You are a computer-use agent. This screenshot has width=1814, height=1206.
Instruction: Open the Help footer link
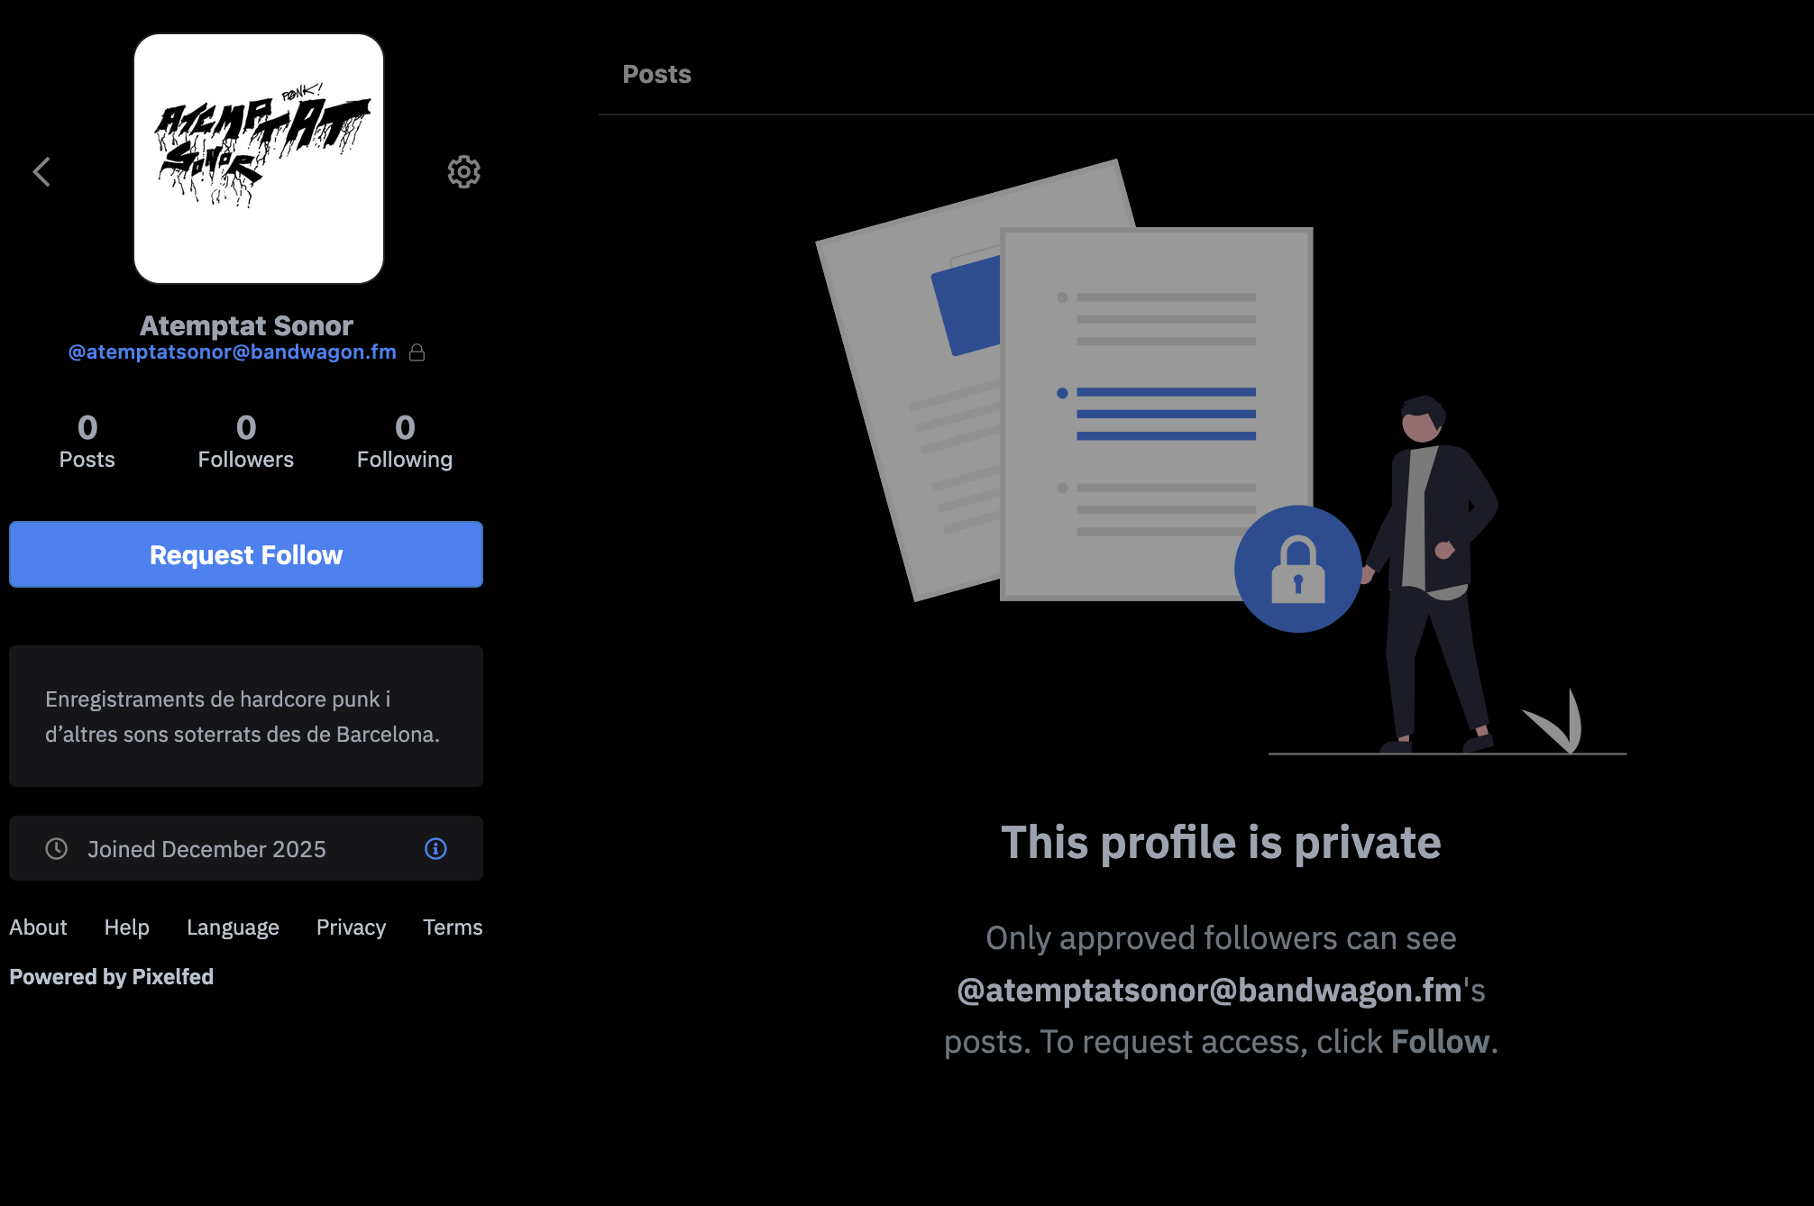[x=126, y=927]
